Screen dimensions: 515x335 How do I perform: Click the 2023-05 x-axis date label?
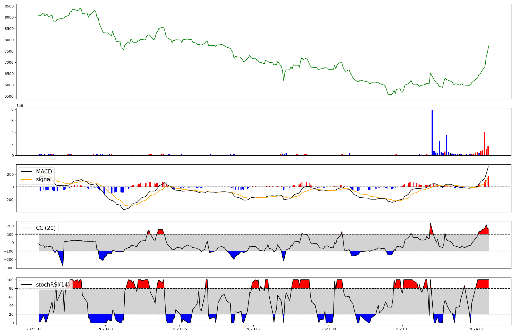pos(179,329)
